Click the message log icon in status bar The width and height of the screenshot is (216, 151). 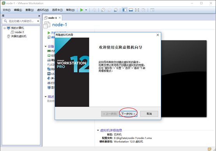click(209, 149)
